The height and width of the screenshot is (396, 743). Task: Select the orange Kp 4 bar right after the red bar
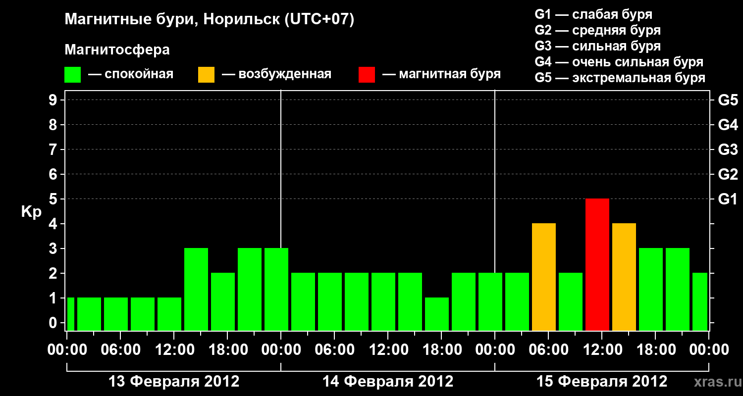click(x=624, y=277)
